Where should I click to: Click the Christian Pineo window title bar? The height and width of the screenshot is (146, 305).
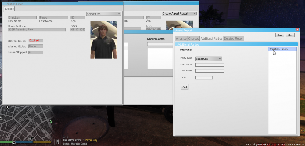pyautogui.click(x=63, y=4)
